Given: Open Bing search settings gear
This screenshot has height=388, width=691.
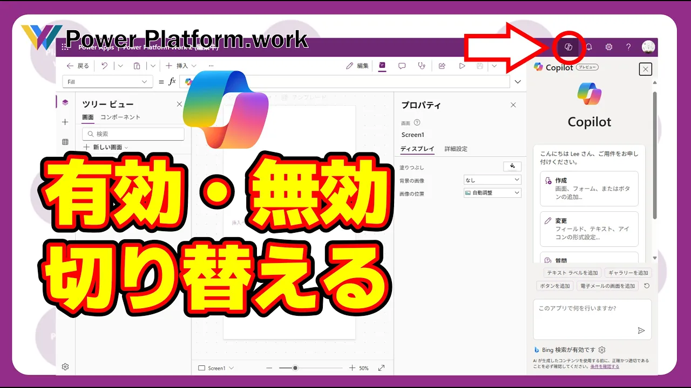Looking at the screenshot, I should tap(602, 350).
